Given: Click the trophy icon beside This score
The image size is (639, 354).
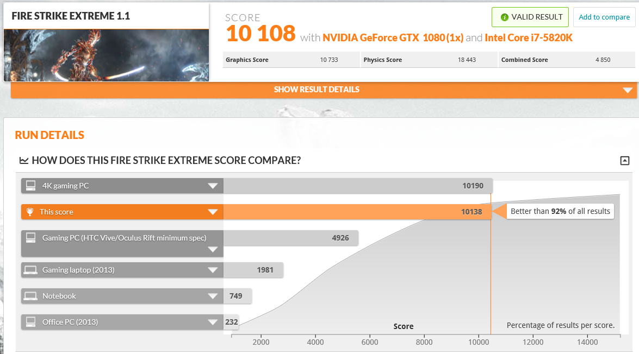Looking at the screenshot, I should 30,212.
